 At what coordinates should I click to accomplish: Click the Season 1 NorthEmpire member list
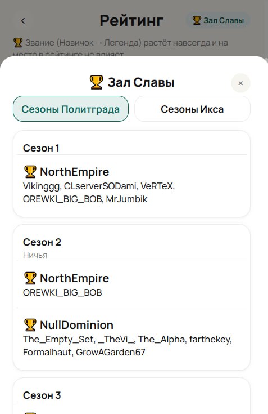coord(99,193)
